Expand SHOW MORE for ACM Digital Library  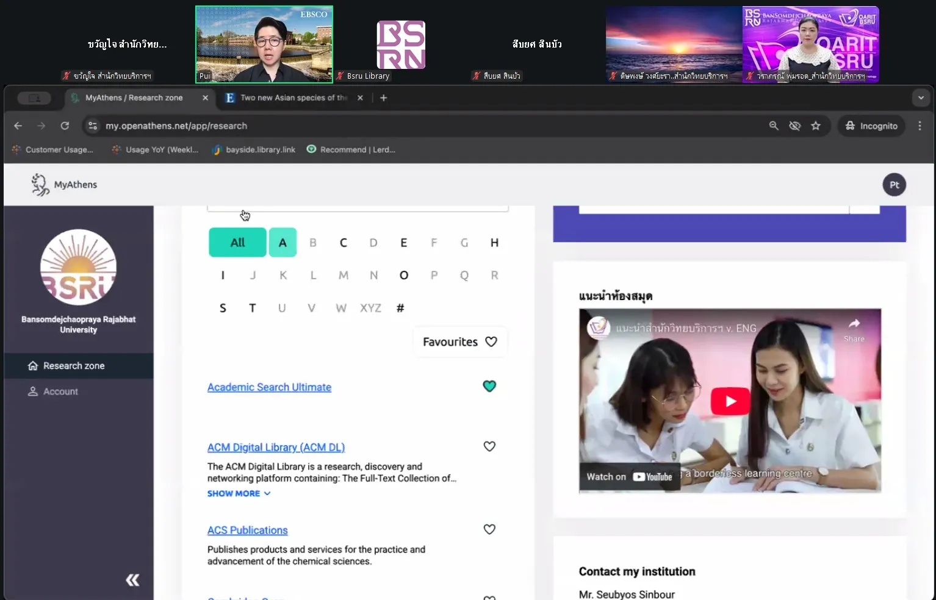point(239,493)
